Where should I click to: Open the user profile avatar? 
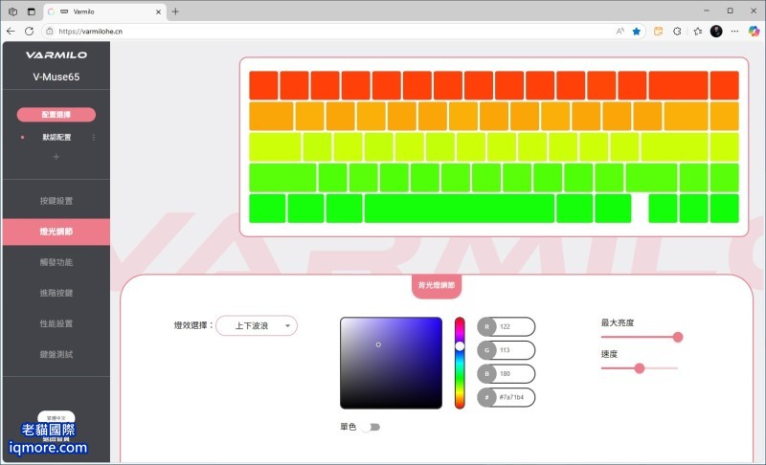click(716, 32)
